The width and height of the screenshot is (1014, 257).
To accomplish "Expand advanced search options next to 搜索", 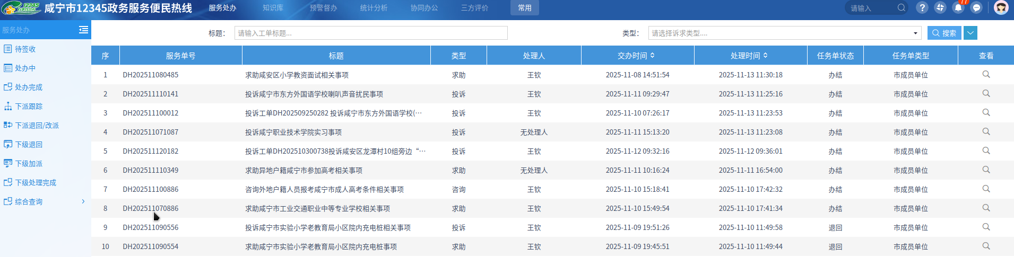I will coord(970,33).
